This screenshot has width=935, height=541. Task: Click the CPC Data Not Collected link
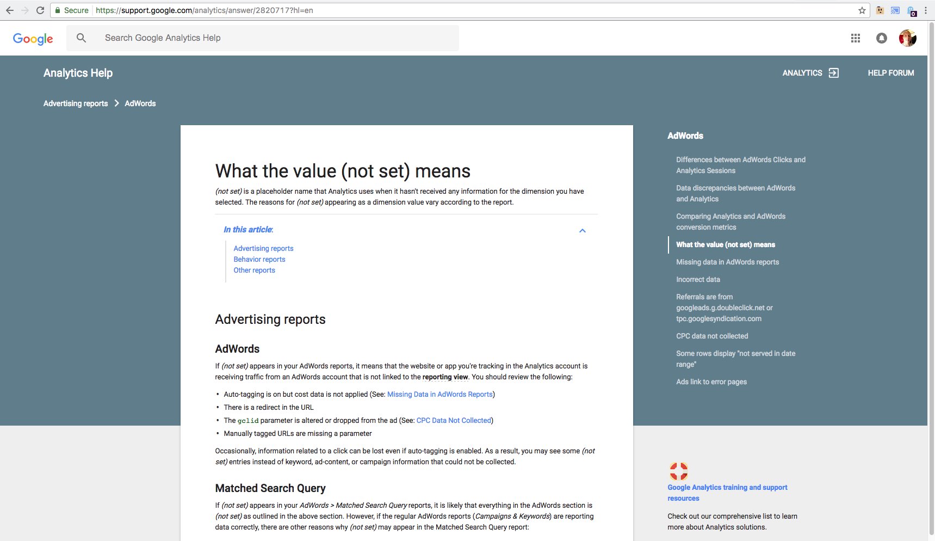[453, 420]
